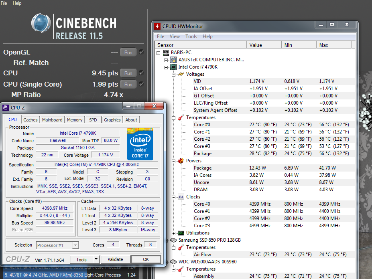Click the Intel Core i7 4790K chip icon

pos(173,67)
